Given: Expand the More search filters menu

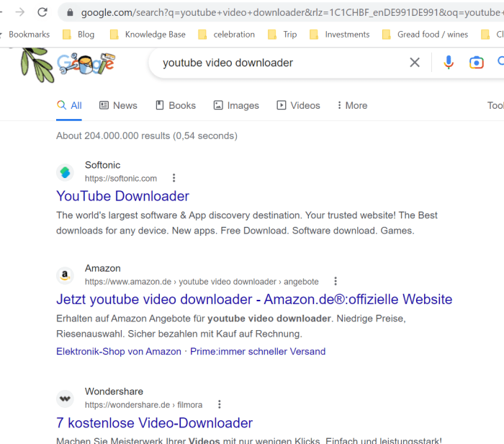Looking at the screenshot, I should click(x=352, y=105).
